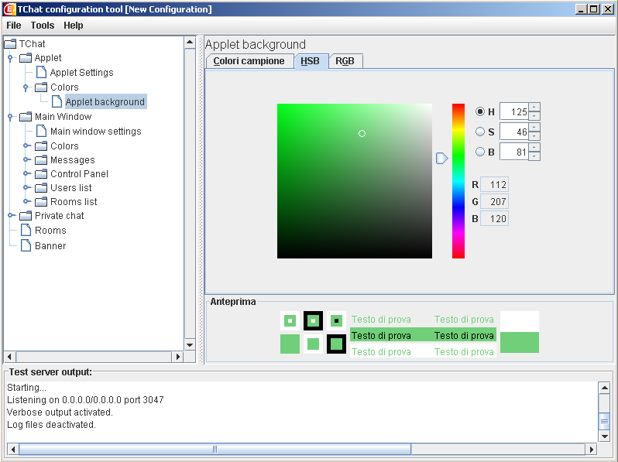The image size is (618, 462).
Task: Increase the S value with up stepper
Action: [x=534, y=127]
